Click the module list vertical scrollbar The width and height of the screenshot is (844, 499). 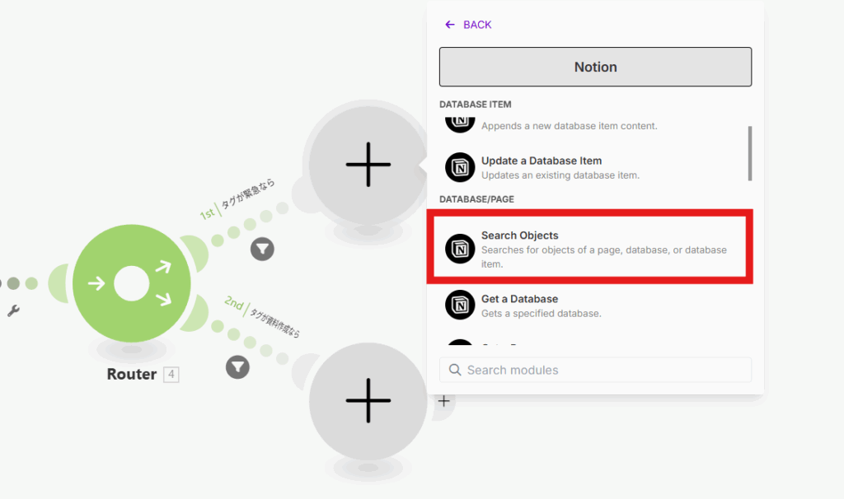click(749, 153)
